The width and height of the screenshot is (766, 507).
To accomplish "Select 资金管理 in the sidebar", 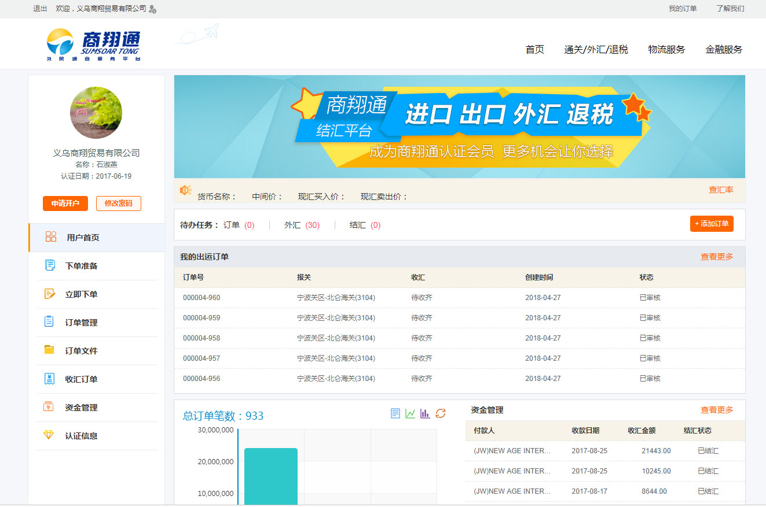I will point(97,408).
